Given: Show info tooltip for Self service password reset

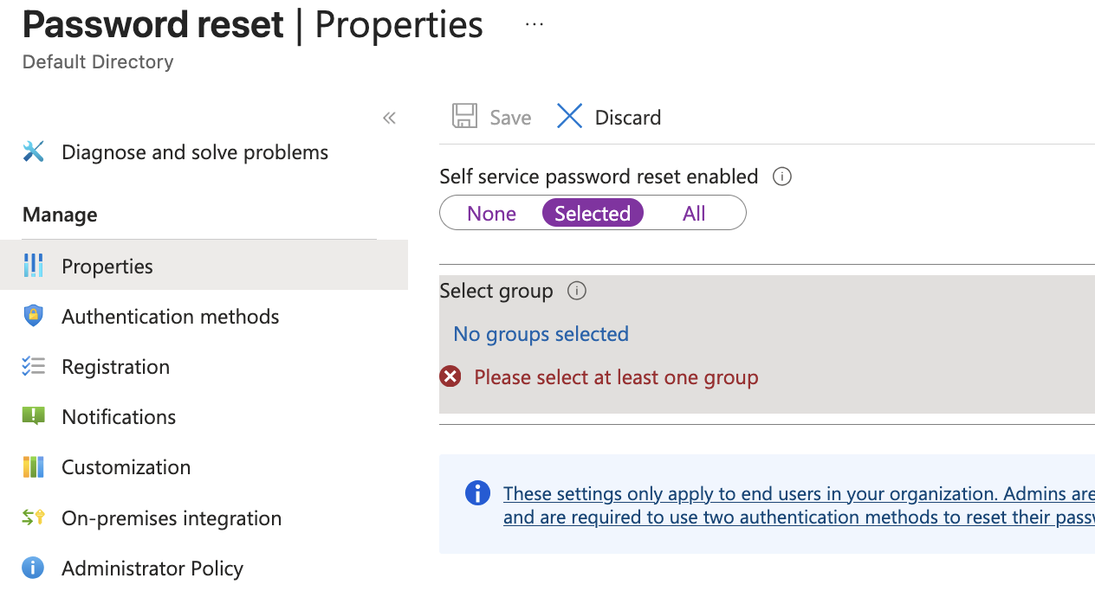Looking at the screenshot, I should [781, 177].
